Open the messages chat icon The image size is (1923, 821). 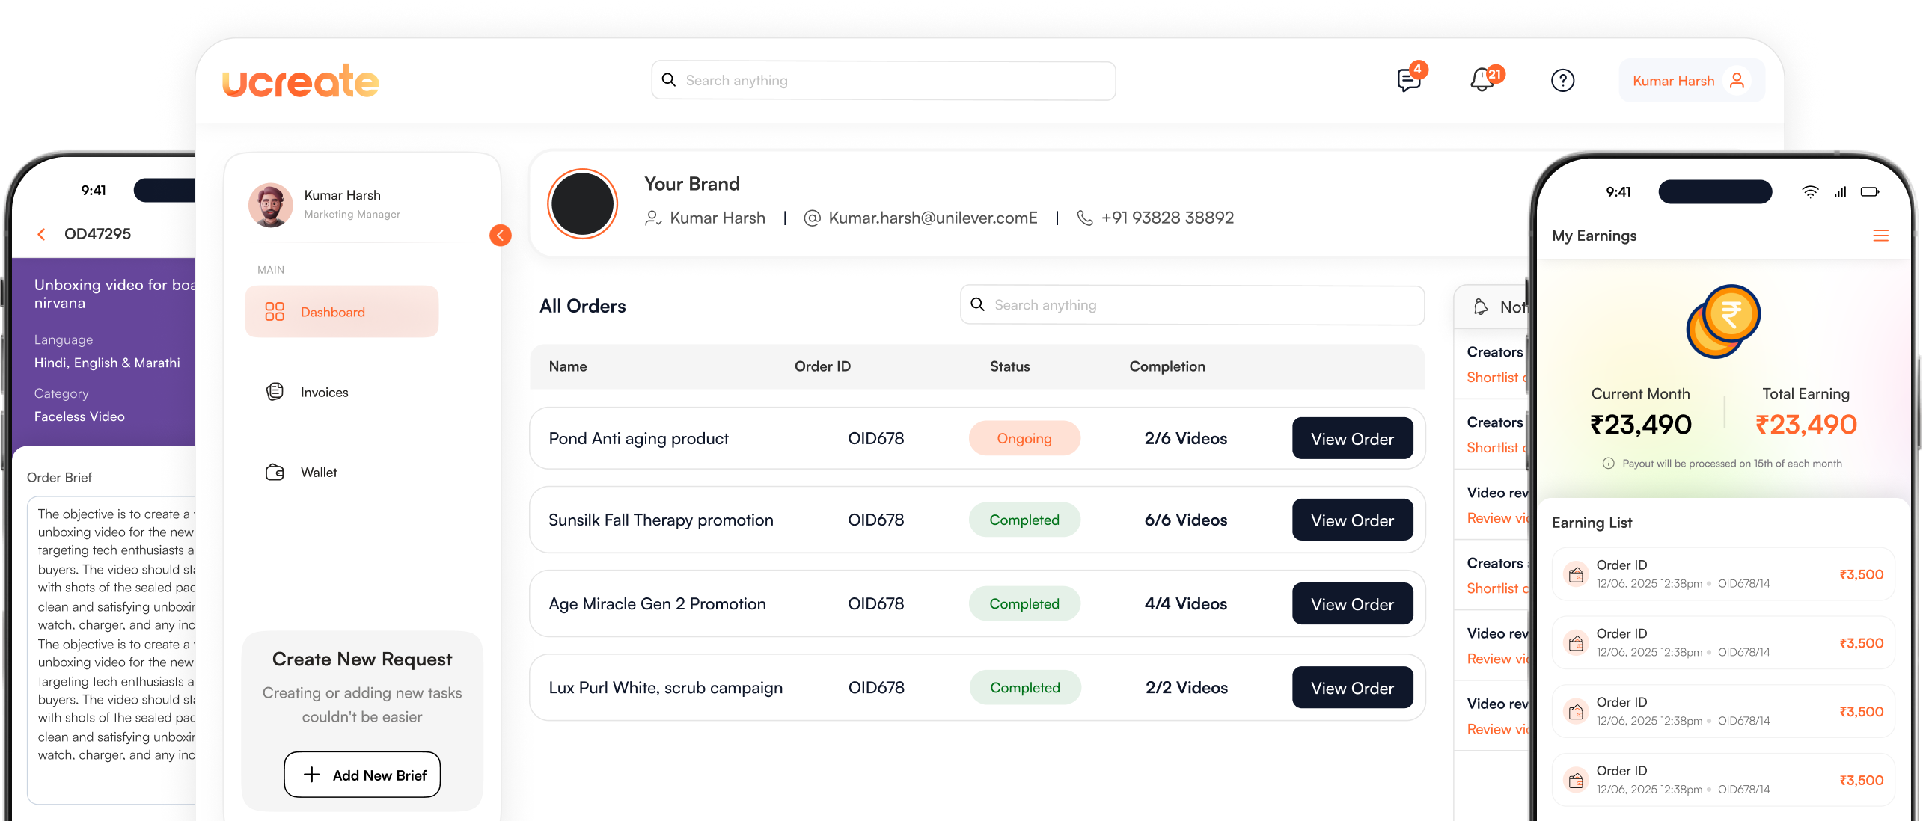tap(1409, 80)
